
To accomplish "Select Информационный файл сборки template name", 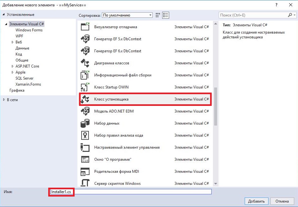I will [123, 75].
